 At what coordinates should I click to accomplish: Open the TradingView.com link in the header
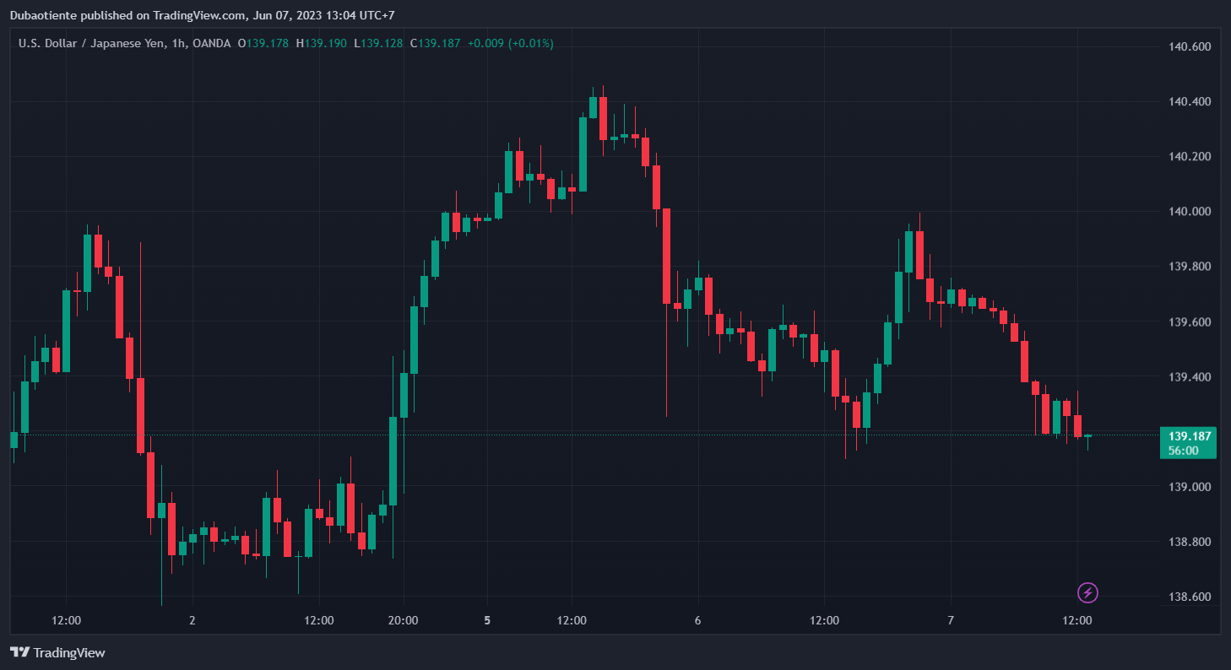pos(198,15)
